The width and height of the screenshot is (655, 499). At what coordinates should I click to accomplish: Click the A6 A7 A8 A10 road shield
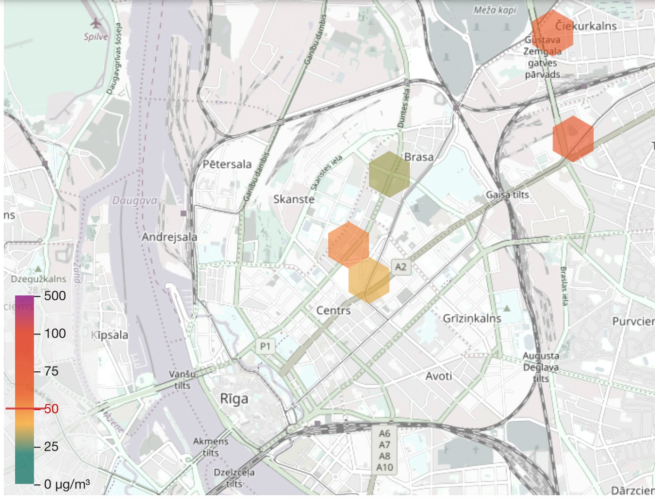pos(384,450)
